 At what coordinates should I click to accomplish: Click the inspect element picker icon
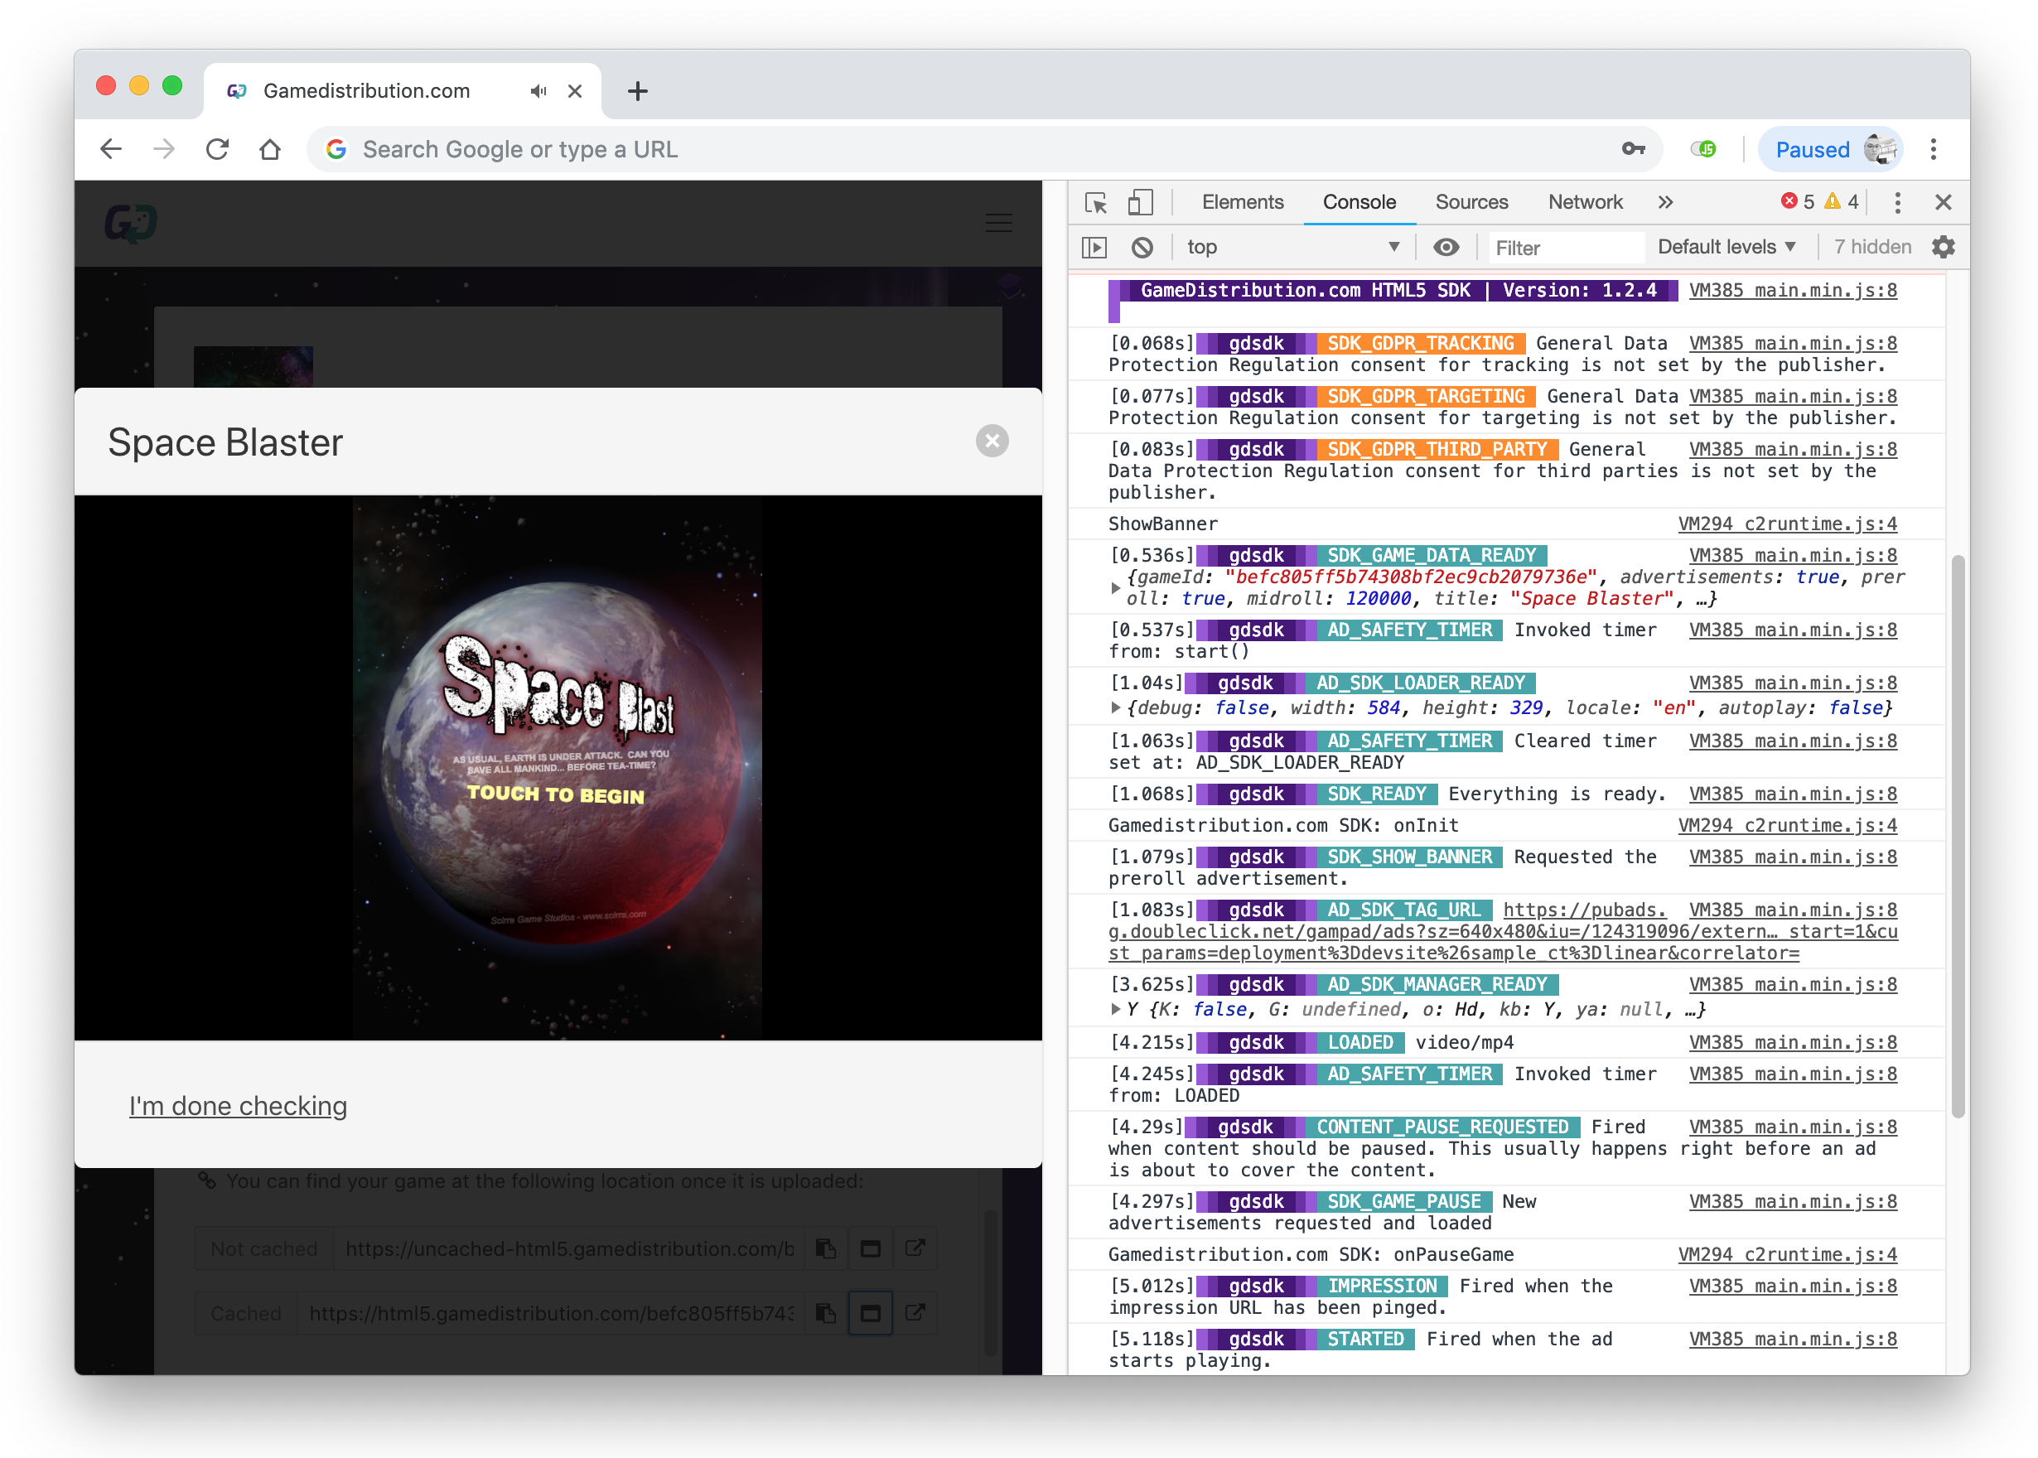[1095, 202]
